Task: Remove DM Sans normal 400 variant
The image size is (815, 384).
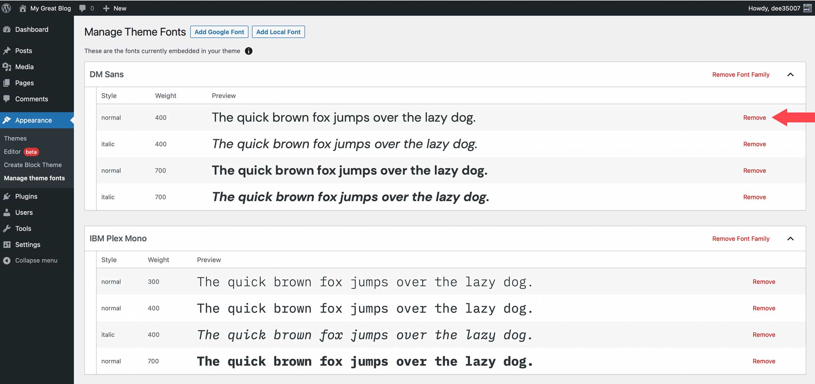Action: 755,118
